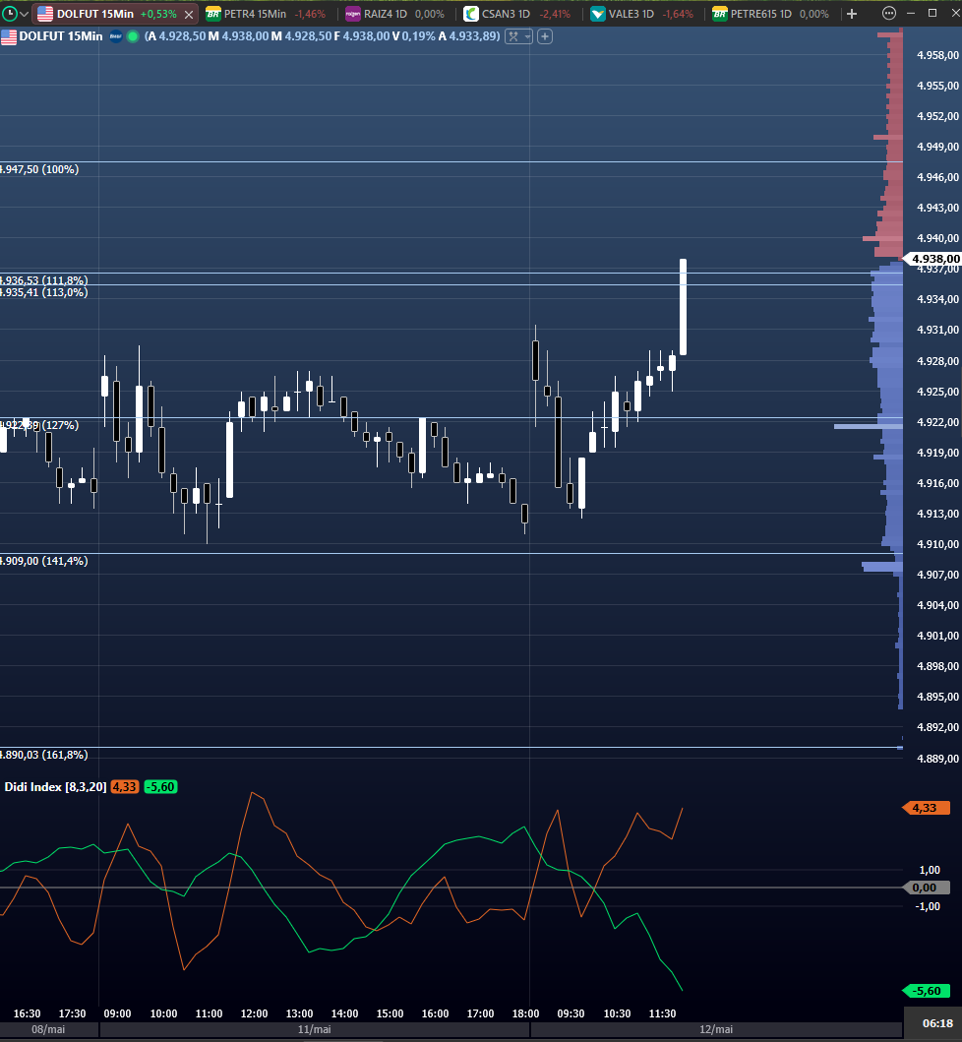Click the Raizen logo on RAIZ4 tab
Viewport: 962px width, 1042px height.
point(353,14)
